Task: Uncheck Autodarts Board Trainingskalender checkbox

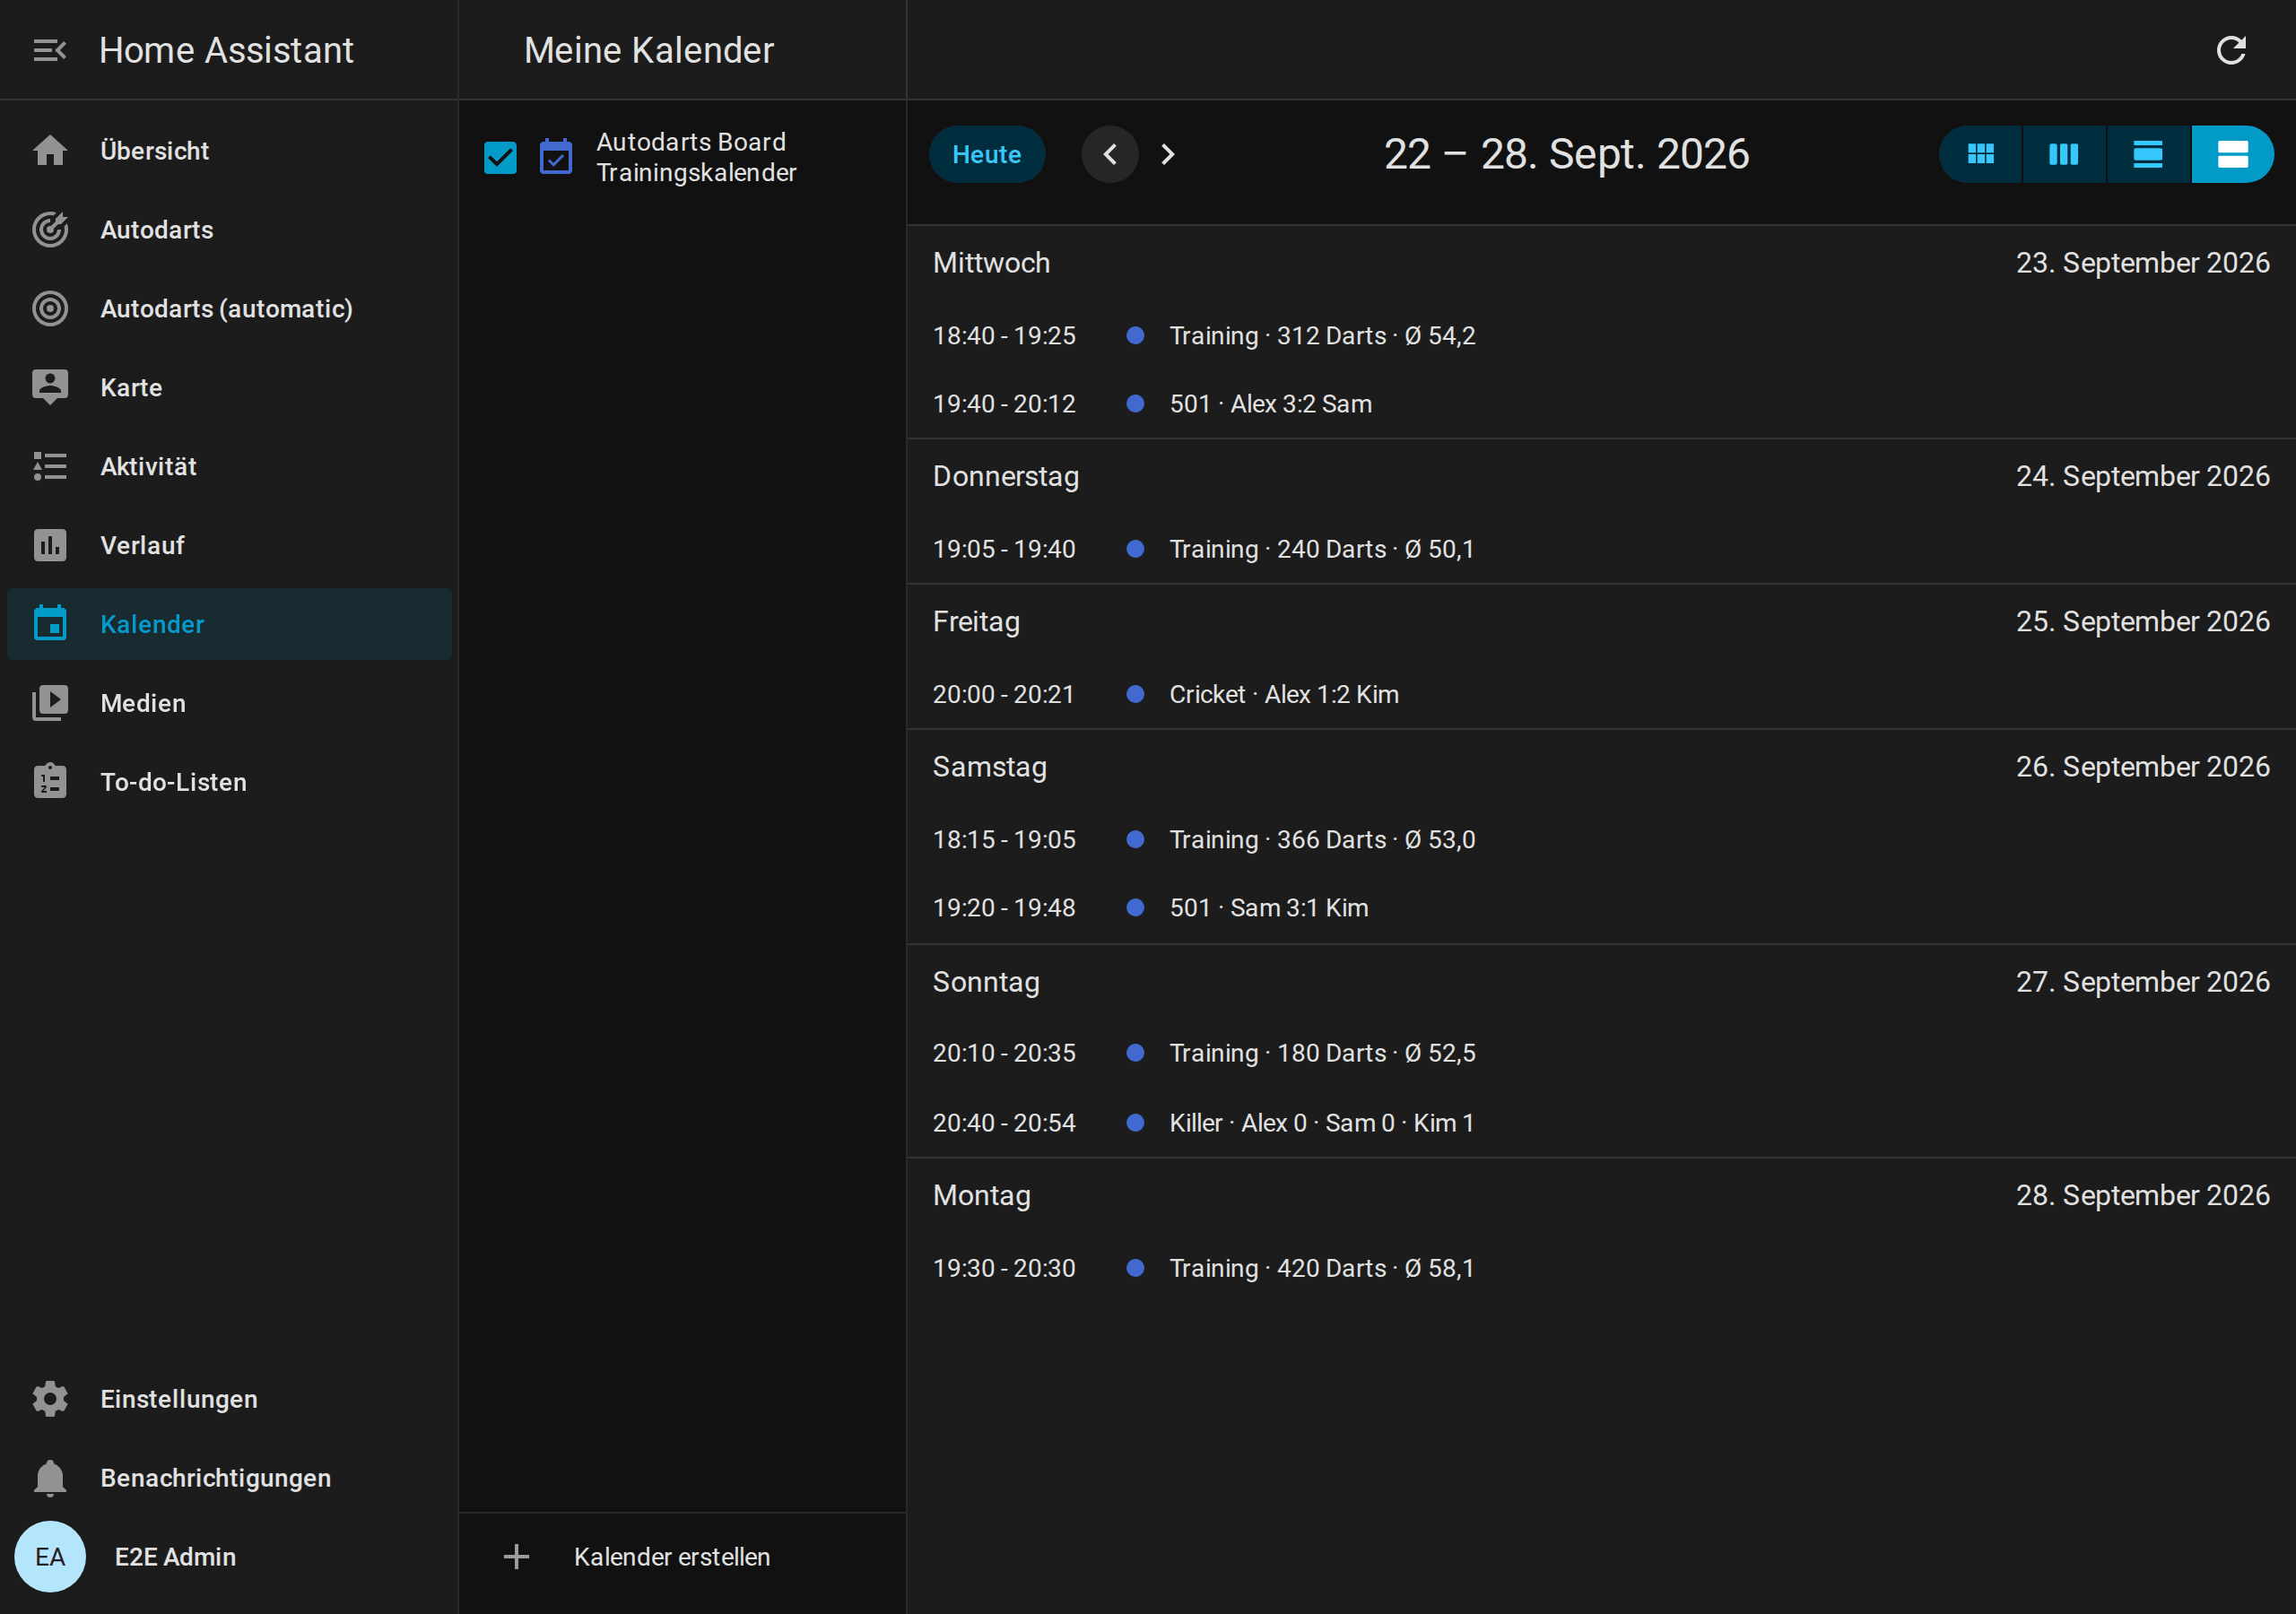Action: (x=500, y=157)
